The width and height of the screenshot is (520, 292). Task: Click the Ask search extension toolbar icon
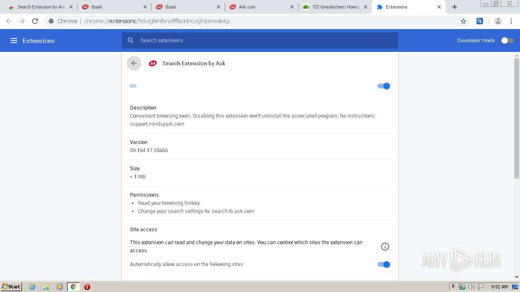pyautogui.click(x=480, y=21)
